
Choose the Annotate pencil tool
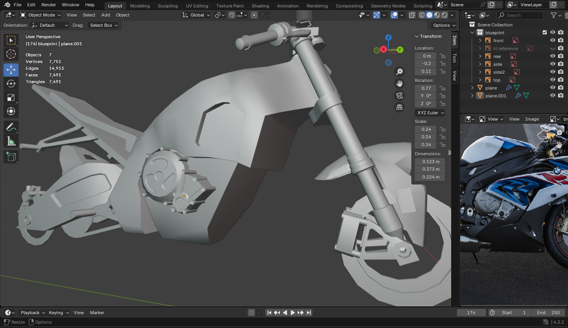tap(11, 127)
